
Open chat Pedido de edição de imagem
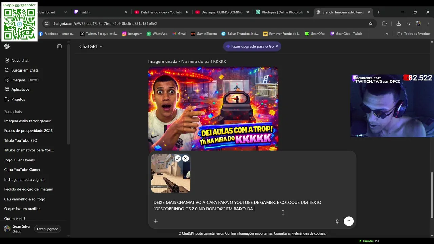point(29,189)
